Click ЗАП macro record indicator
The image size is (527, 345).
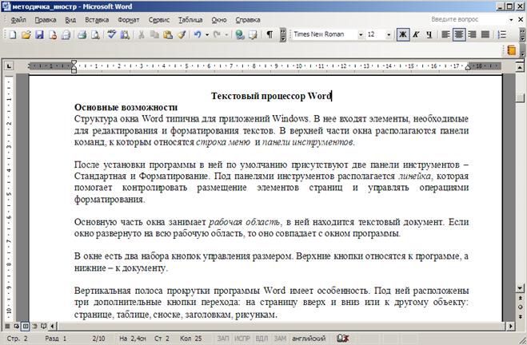point(223,339)
